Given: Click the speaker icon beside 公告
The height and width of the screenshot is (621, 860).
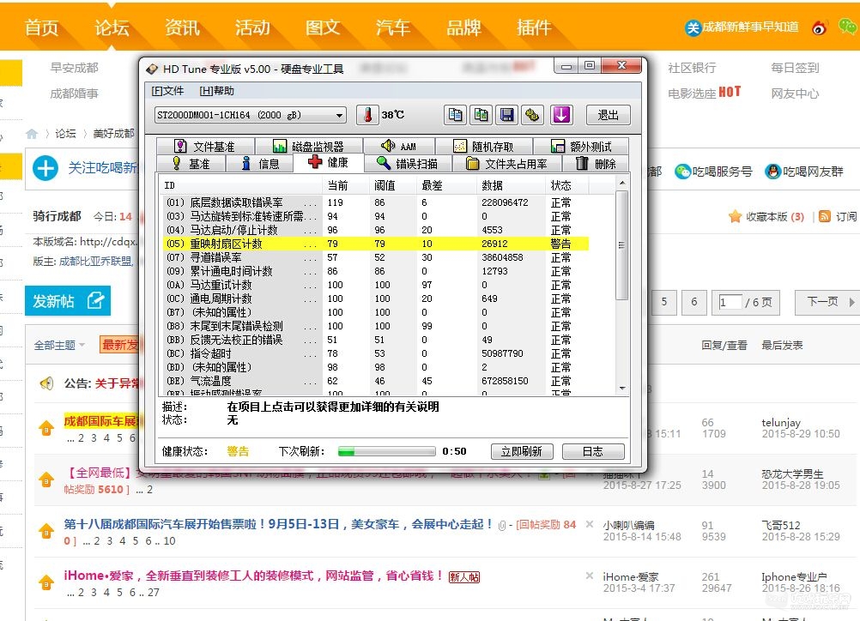Looking at the screenshot, I should click(x=46, y=383).
